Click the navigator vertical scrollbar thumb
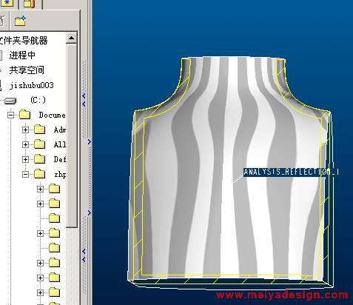353x305 pixels. tap(72, 135)
